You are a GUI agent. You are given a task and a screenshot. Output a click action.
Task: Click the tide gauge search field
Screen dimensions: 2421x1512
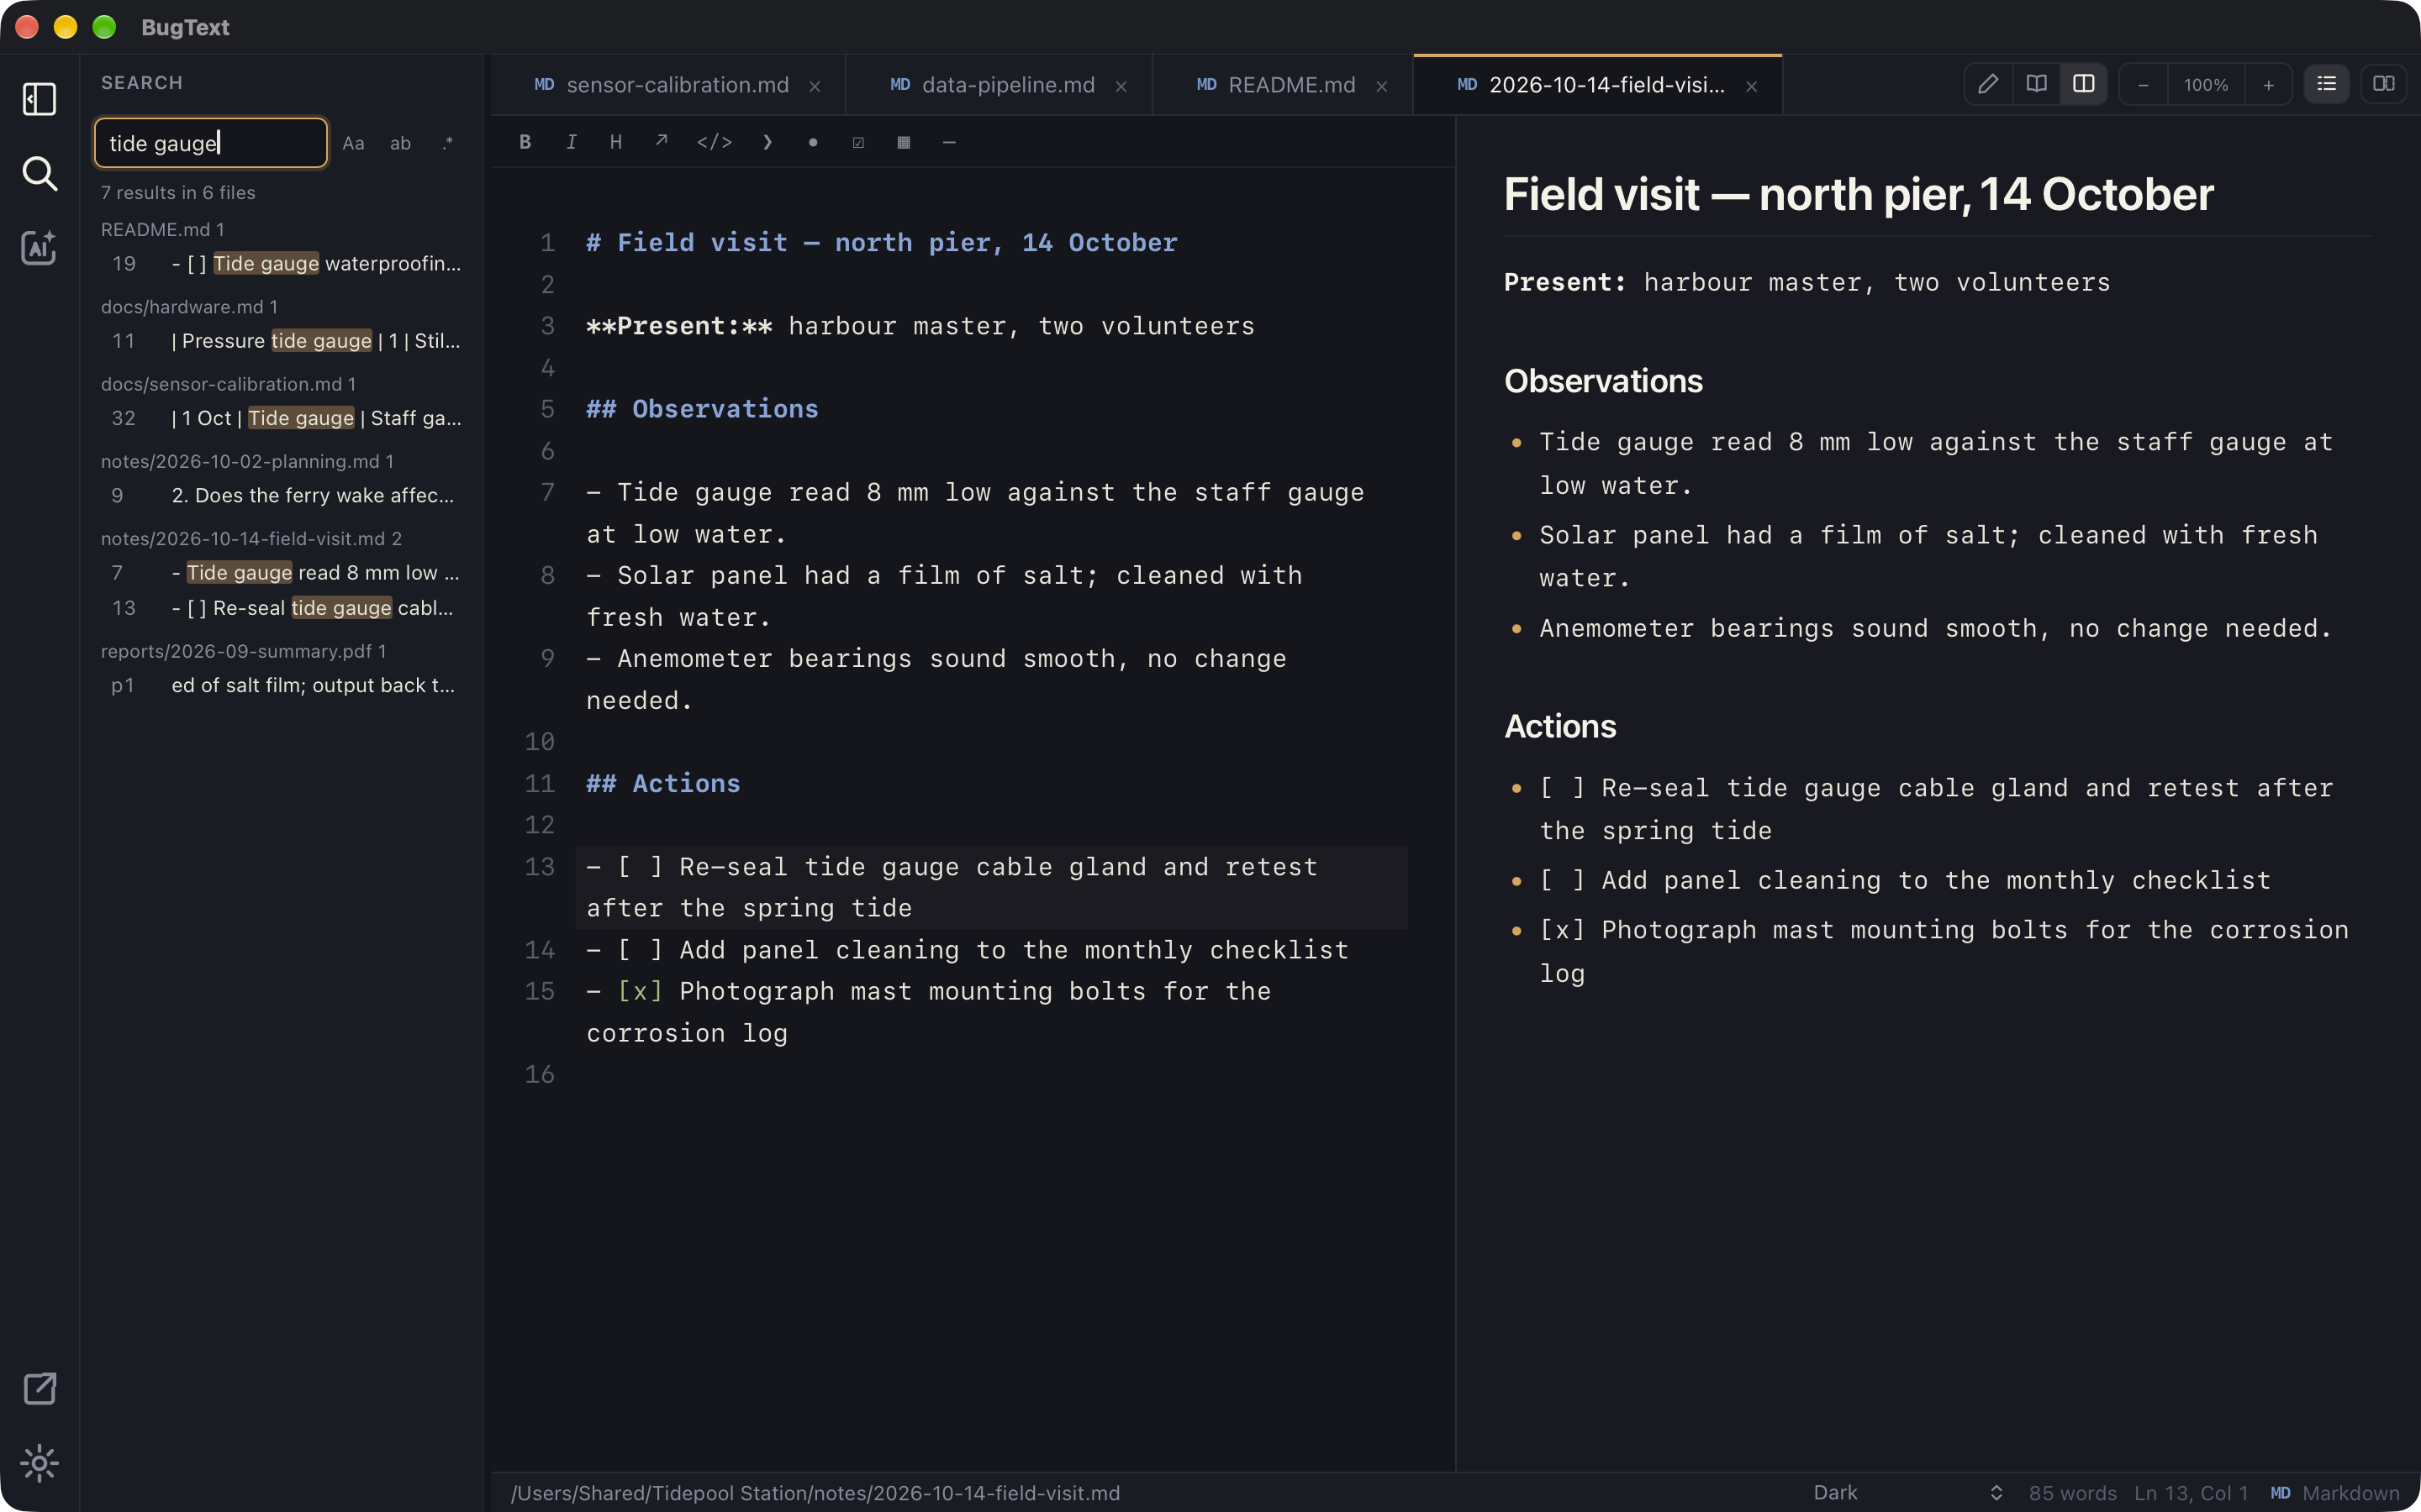[x=211, y=143]
